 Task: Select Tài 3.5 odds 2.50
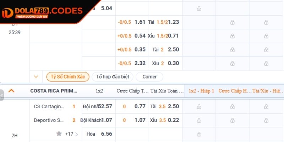point(173,106)
